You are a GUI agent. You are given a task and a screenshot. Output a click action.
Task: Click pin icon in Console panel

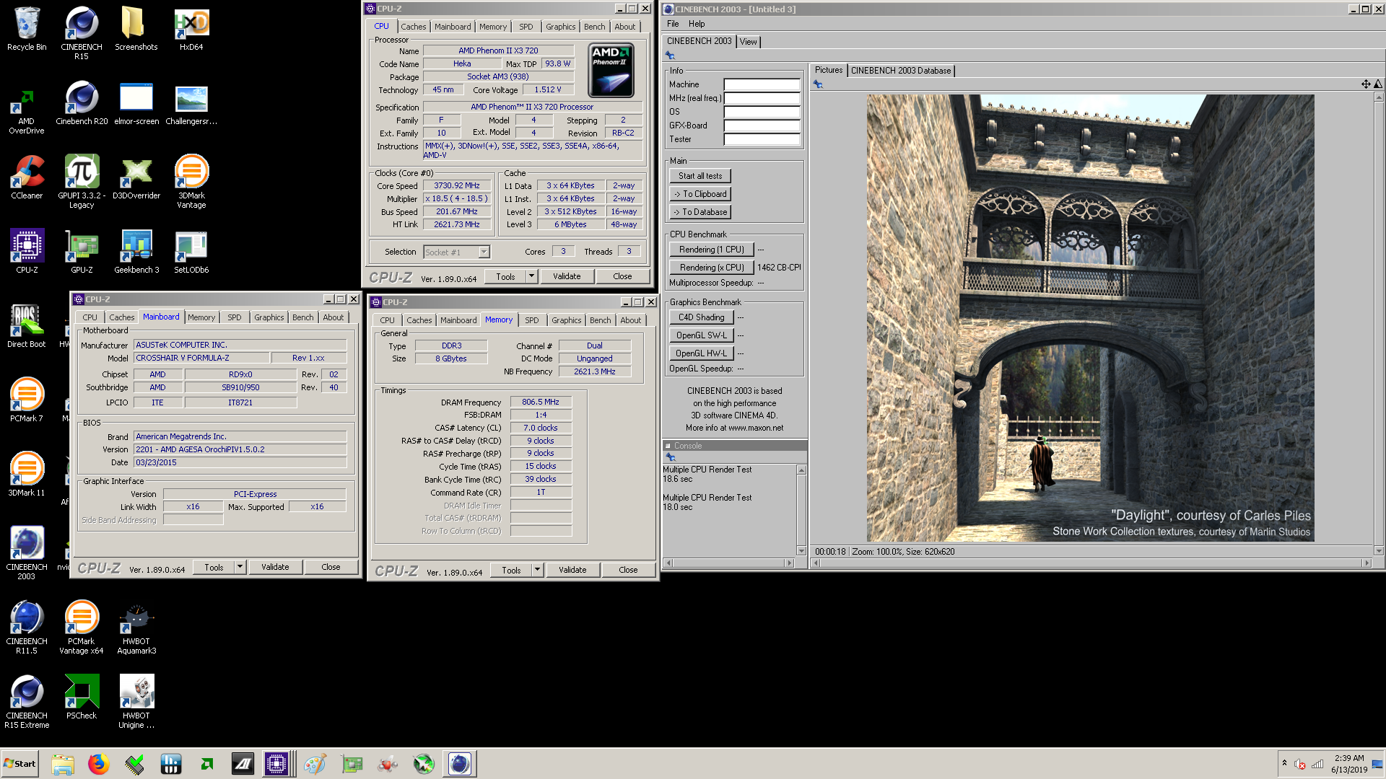pos(671,457)
